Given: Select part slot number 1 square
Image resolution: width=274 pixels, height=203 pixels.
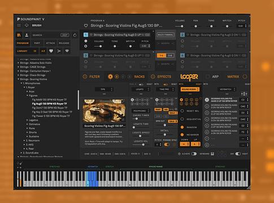Looking at the screenshot, I should (86, 35).
